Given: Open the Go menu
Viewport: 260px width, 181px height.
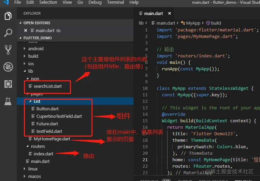Looking at the screenshot, I should click(x=80, y=2).
